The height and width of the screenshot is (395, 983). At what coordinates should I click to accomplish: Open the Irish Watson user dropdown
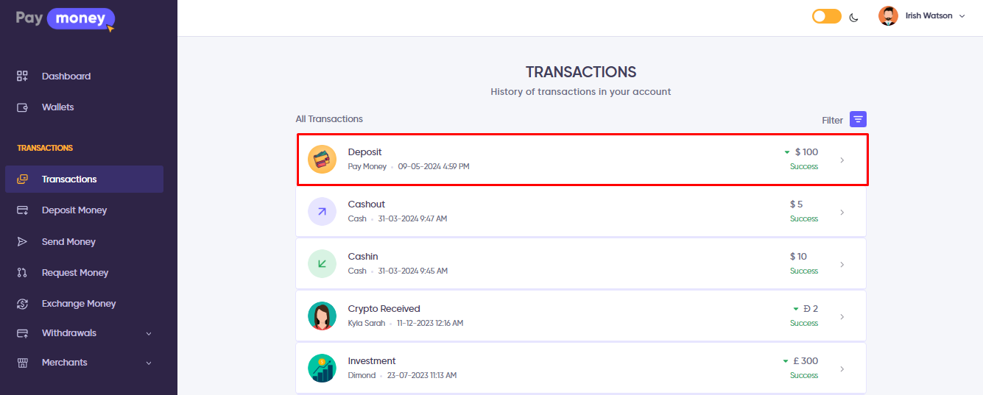(x=962, y=16)
